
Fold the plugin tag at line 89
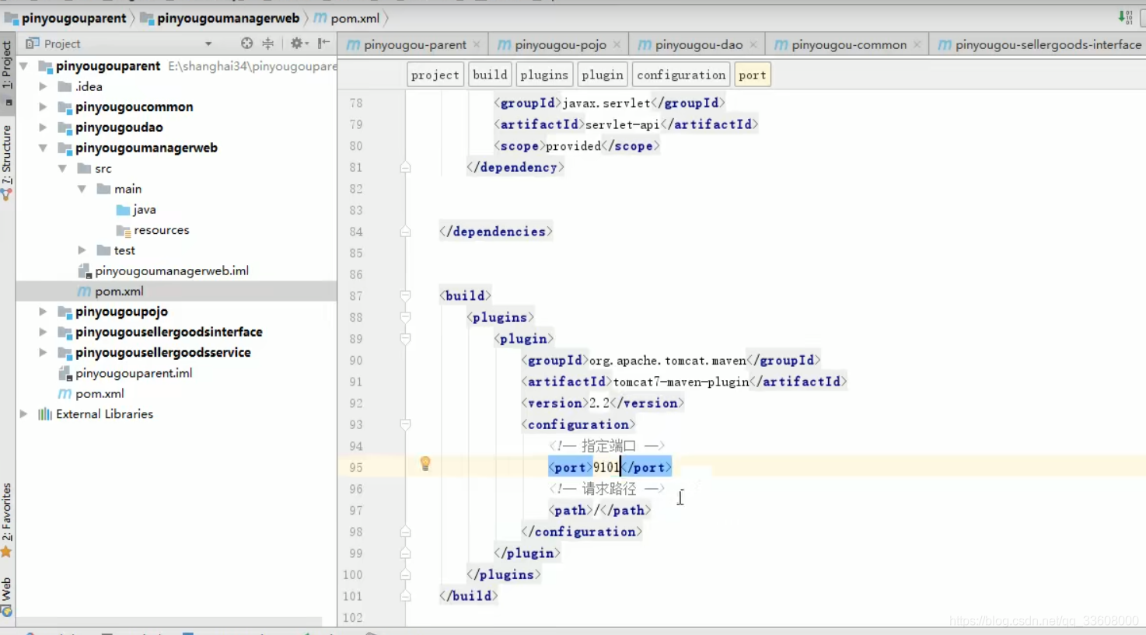tap(405, 339)
